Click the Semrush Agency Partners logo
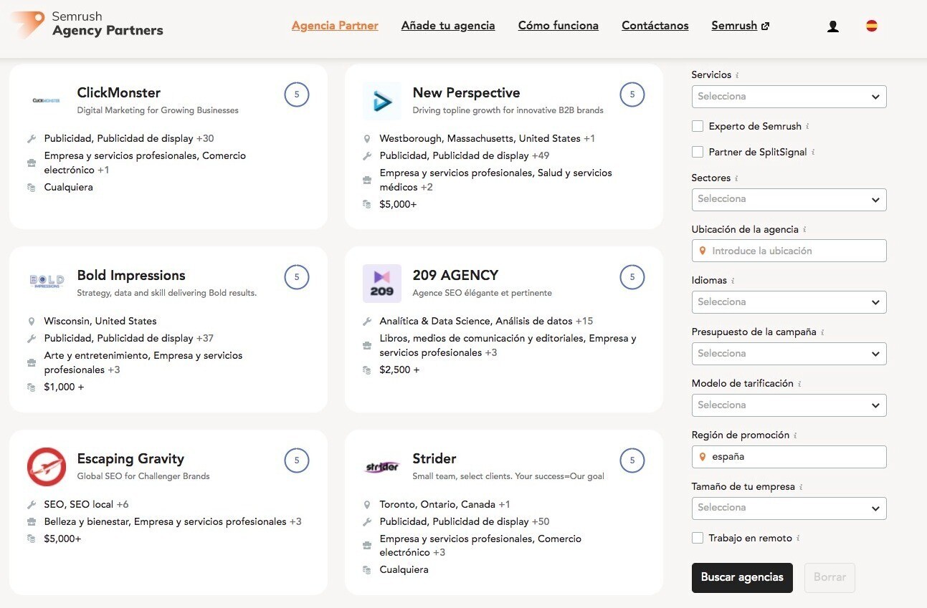This screenshot has height=608, width=927. pyautogui.click(x=87, y=24)
